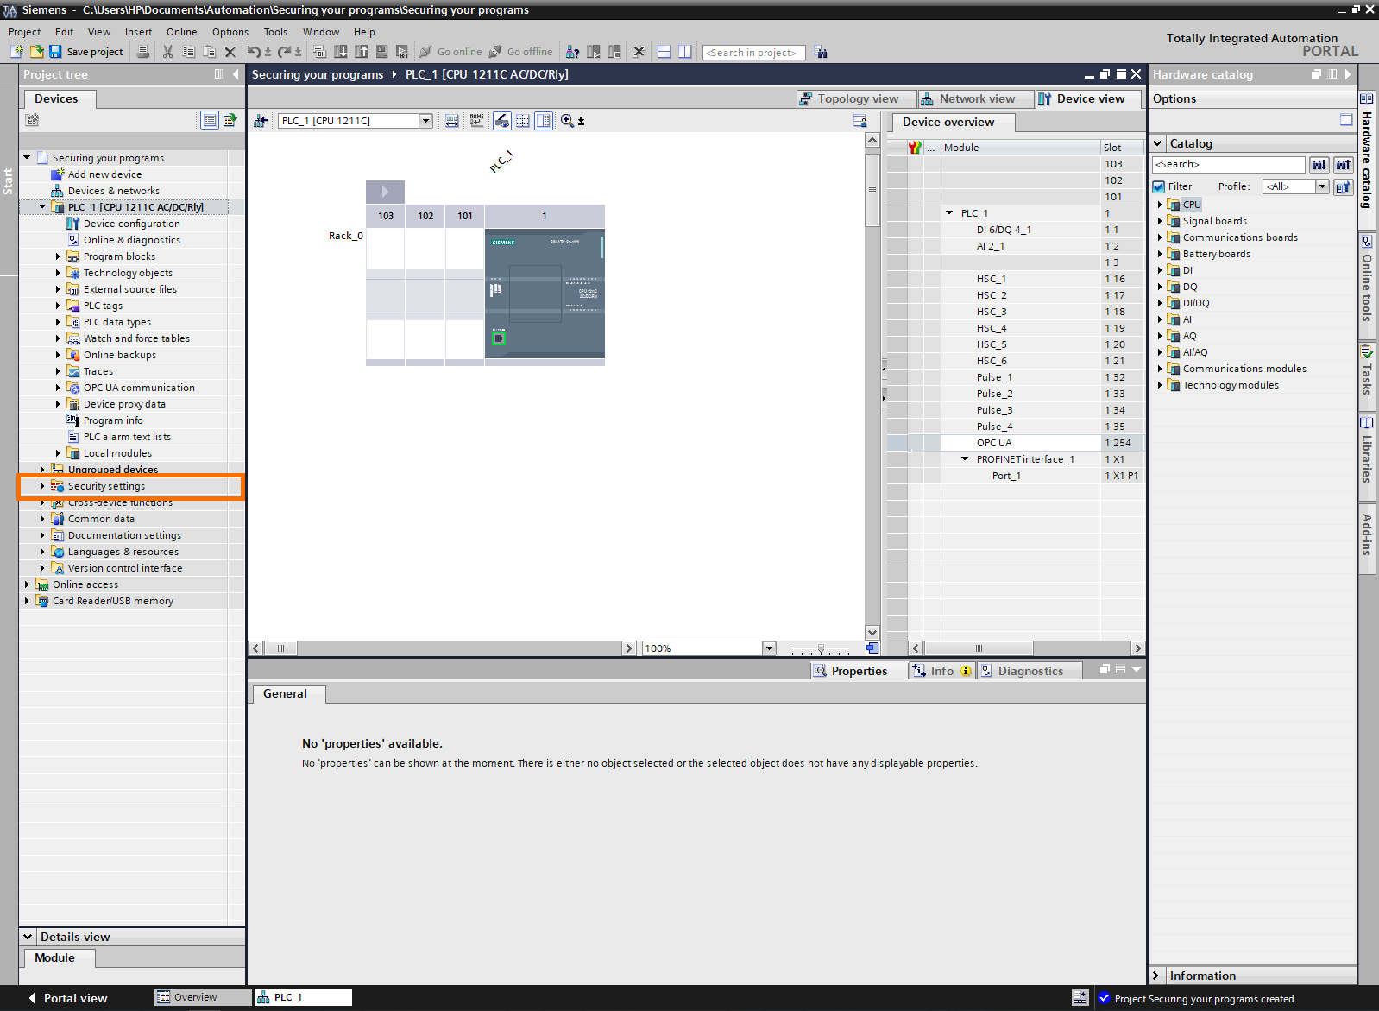Viewport: 1379px width, 1011px height.
Task: Click the Info tab in inspector
Action: 942,671
